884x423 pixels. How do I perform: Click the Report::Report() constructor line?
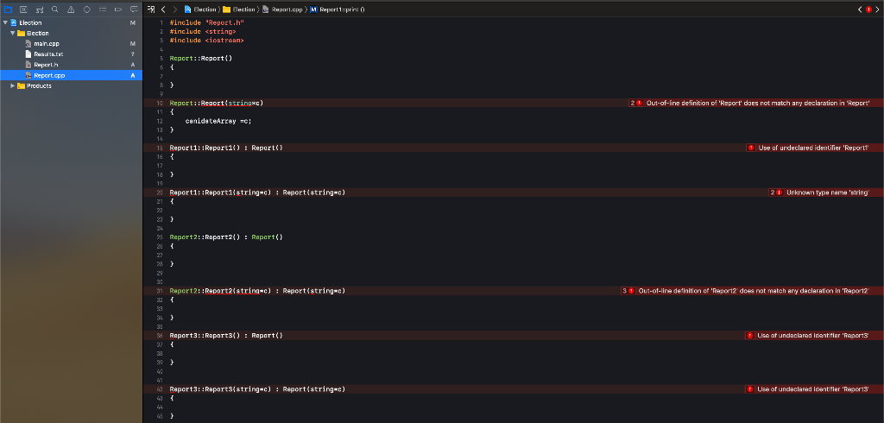pos(200,58)
